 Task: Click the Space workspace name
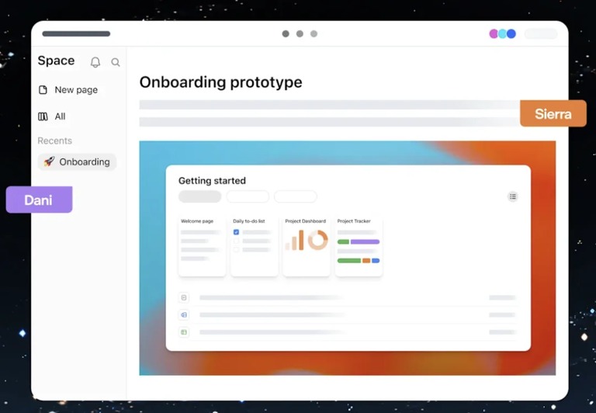[x=56, y=61]
